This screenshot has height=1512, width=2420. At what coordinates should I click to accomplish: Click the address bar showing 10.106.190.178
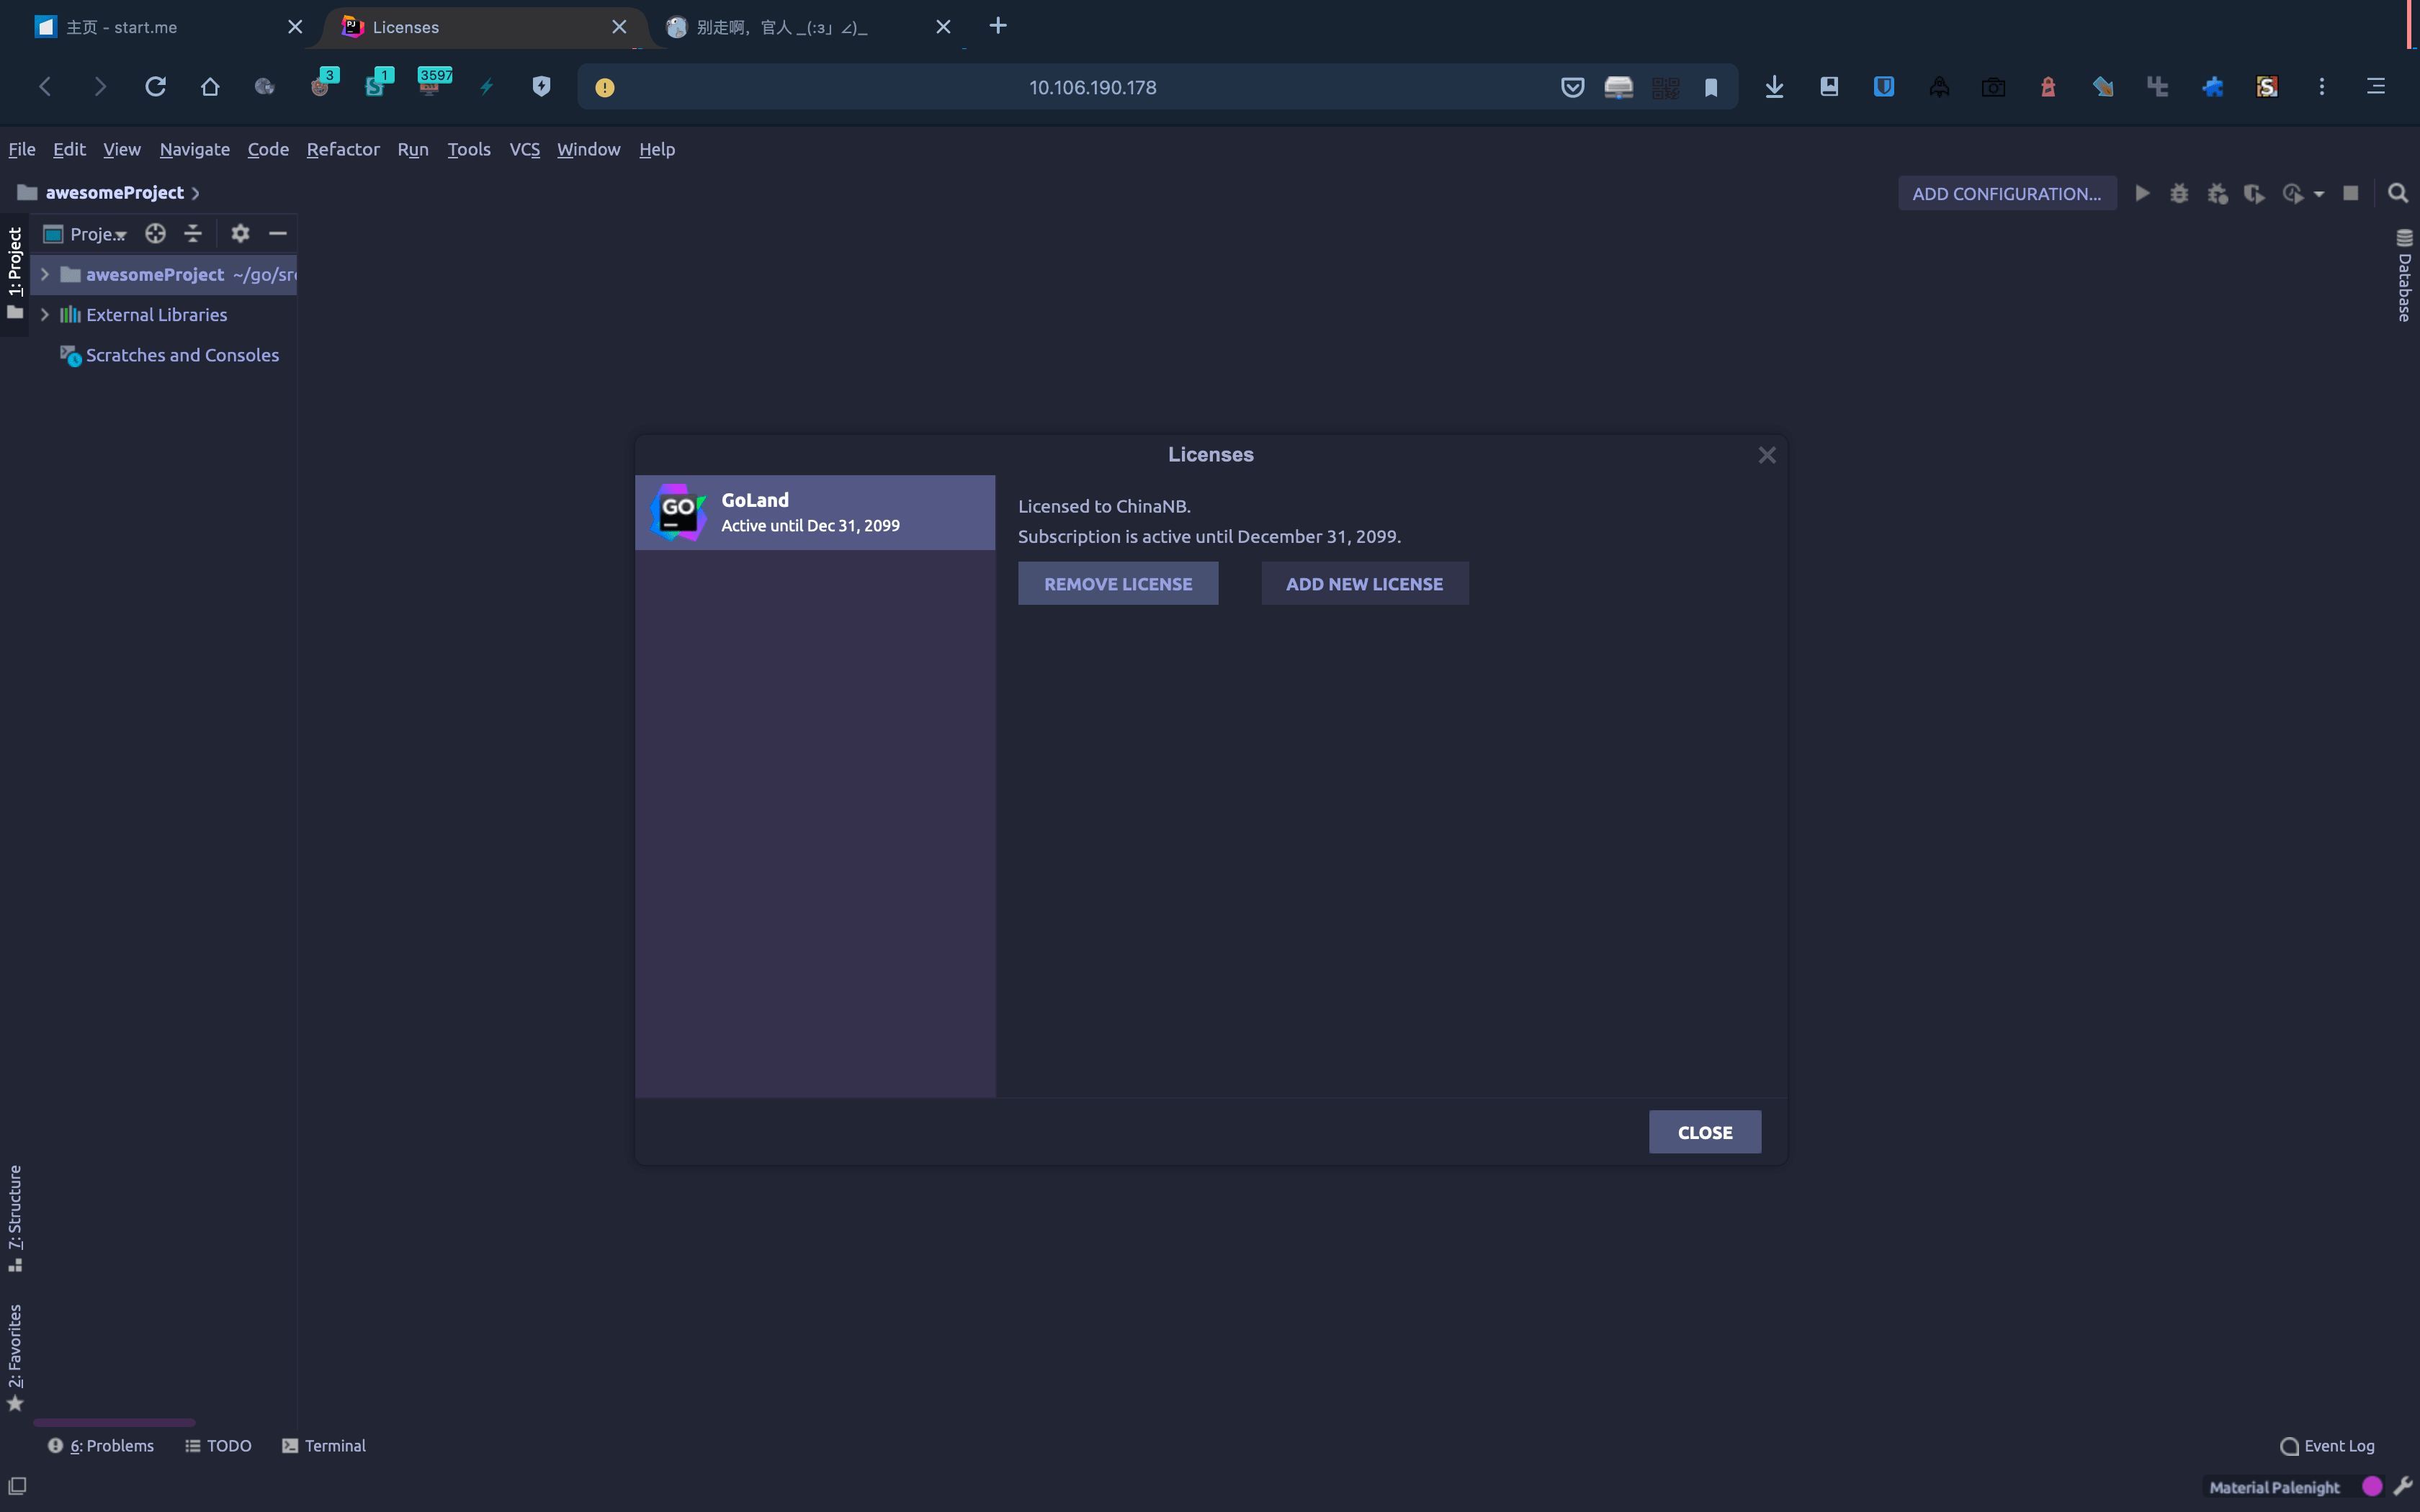point(1092,87)
